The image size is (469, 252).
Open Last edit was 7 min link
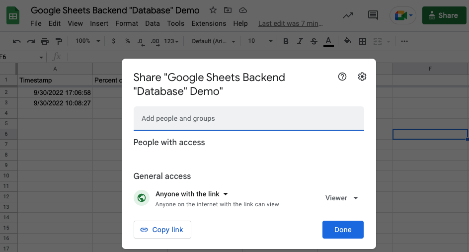(x=291, y=23)
